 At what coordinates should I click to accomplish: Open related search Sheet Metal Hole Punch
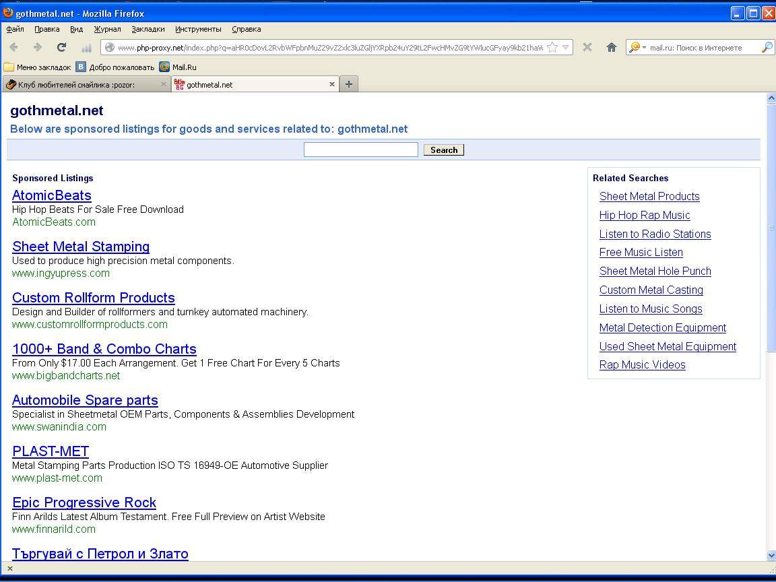click(655, 271)
